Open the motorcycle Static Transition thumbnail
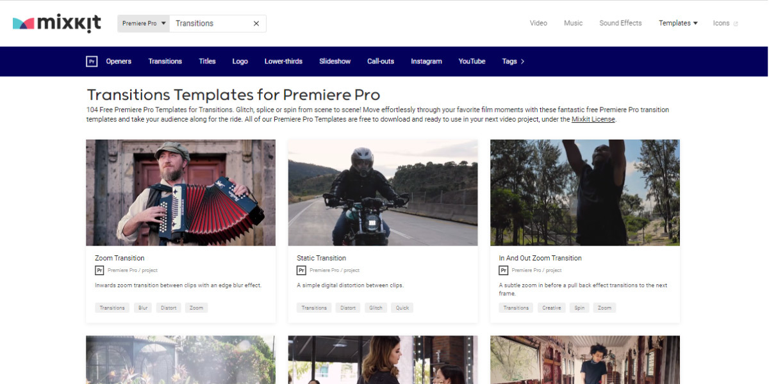769x384 pixels. (383, 193)
